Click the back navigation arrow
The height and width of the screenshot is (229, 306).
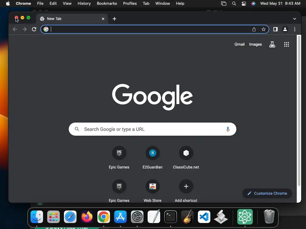coord(15,29)
